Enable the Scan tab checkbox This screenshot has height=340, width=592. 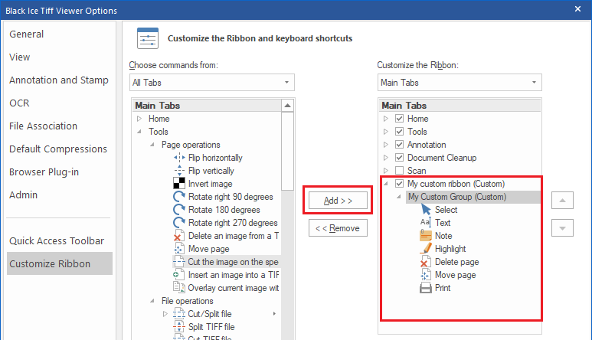[399, 171]
